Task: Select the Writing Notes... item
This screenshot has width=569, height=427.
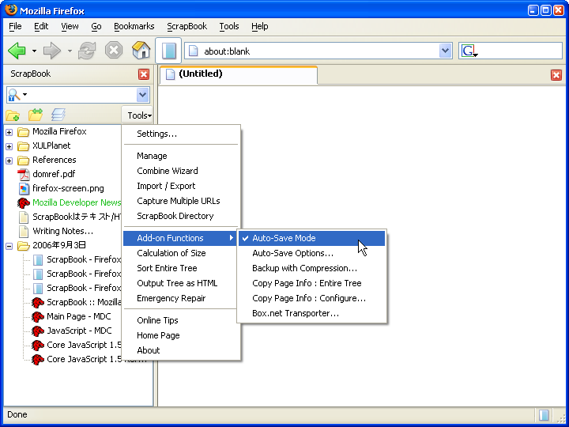Action: [62, 231]
